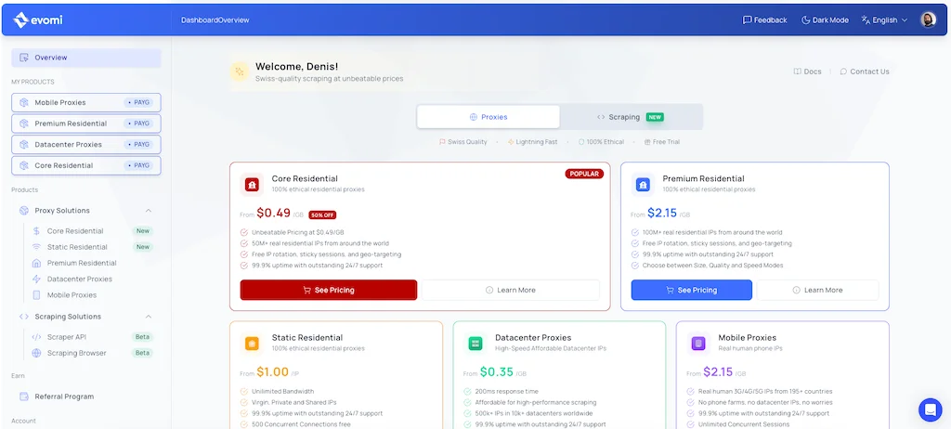Open the English language dropdown
This screenshot has width=951, height=429.
[x=883, y=19]
